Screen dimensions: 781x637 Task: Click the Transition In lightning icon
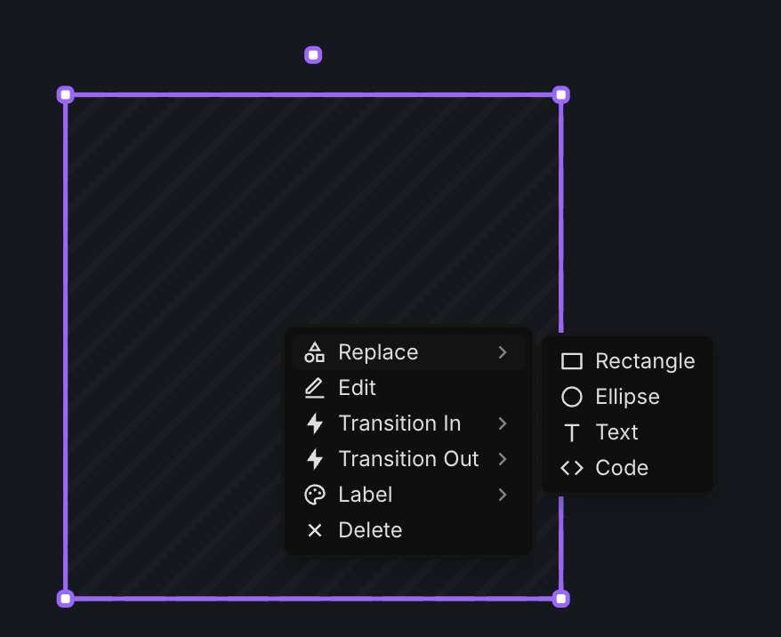pyautogui.click(x=315, y=423)
